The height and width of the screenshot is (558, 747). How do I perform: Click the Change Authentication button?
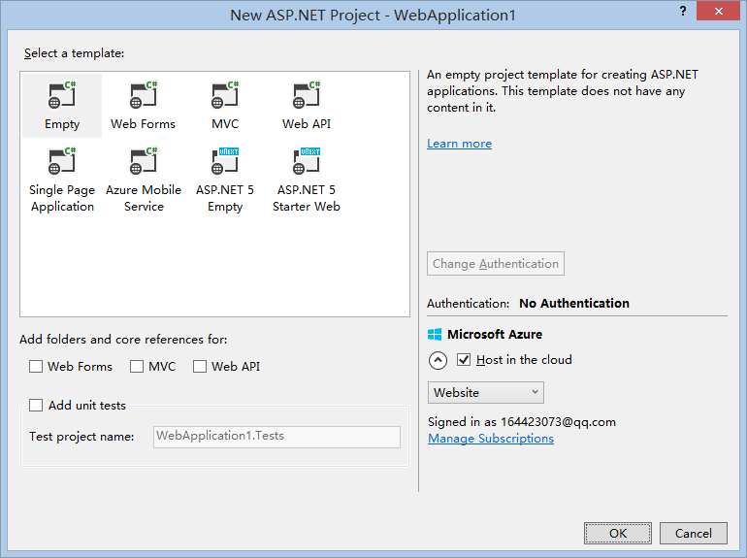coord(496,264)
